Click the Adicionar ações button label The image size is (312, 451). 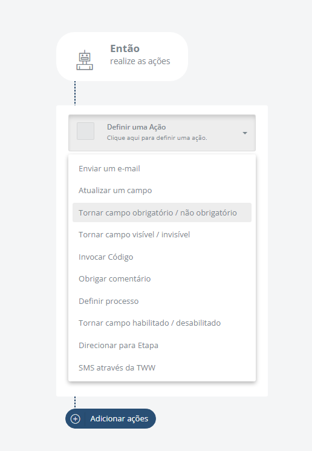[x=119, y=419]
